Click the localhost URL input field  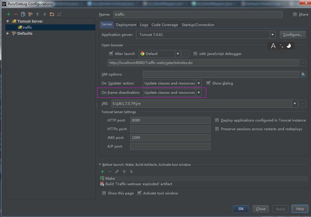point(203,63)
